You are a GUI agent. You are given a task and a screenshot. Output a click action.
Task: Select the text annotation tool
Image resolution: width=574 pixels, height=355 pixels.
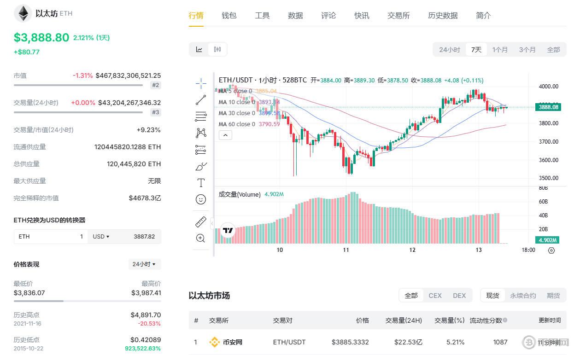tap(201, 183)
